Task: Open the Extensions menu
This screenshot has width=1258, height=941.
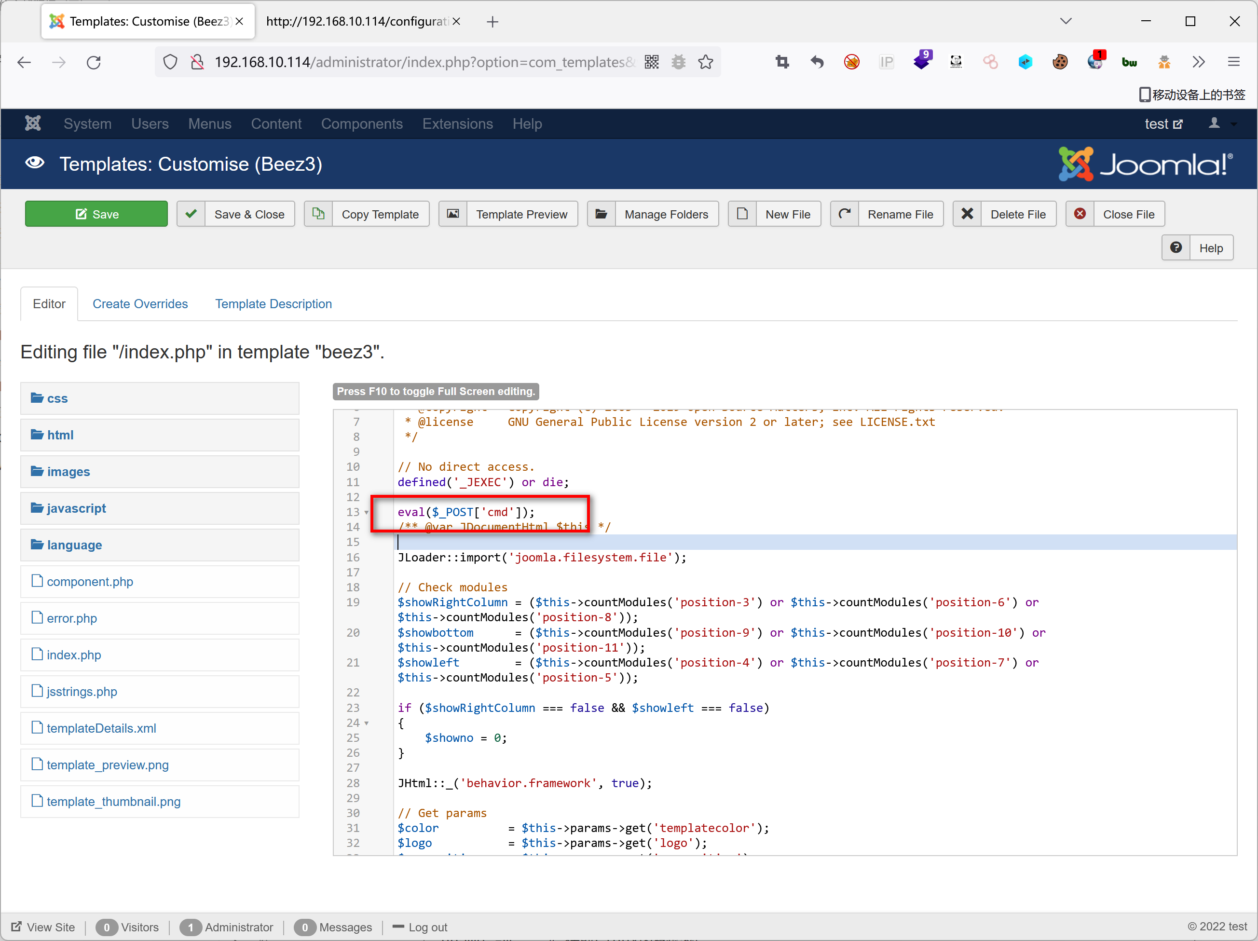Action: coord(457,123)
